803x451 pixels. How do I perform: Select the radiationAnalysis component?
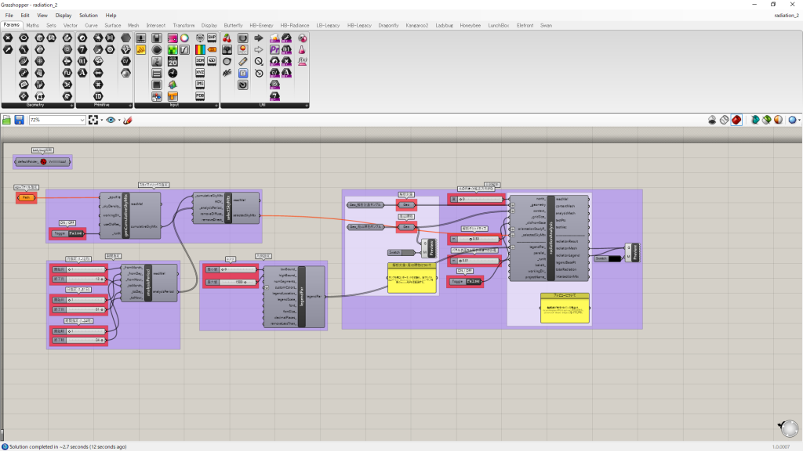tap(549, 238)
